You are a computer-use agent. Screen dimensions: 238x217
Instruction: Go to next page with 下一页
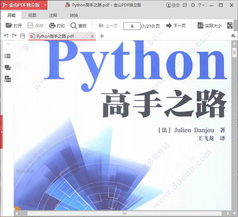[x=176, y=26]
